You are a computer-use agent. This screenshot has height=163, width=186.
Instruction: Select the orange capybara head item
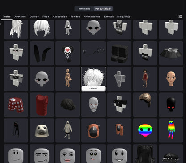93,130
